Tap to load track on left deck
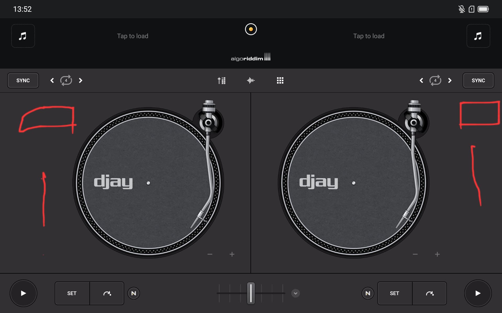Screen dimensions: 502x313 tap(133, 36)
